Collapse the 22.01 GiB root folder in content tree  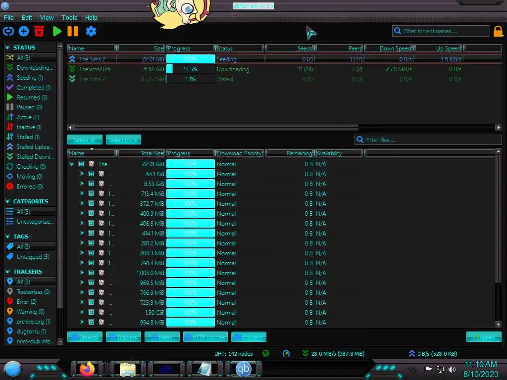pyautogui.click(x=72, y=164)
